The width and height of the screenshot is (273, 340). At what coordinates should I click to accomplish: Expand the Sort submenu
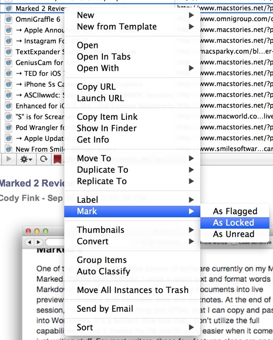pos(132,327)
